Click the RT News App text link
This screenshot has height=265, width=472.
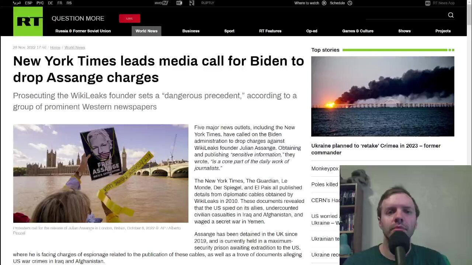click(x=444, y=3)
